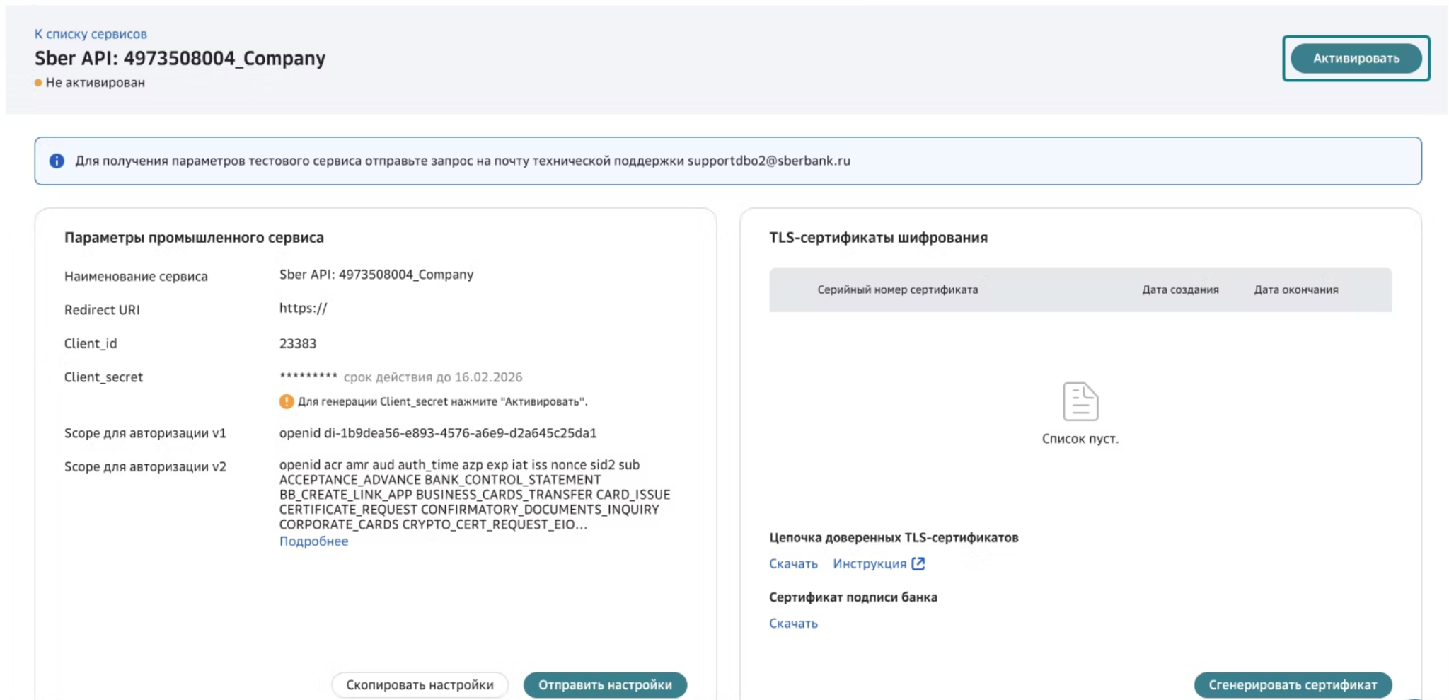Click the Client_secret generation hint text

click(x=442, y=402)
